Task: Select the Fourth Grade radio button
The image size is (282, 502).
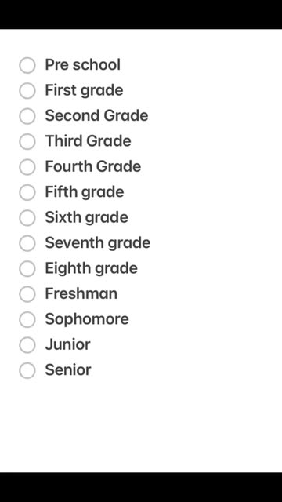Action: (27, 167)
